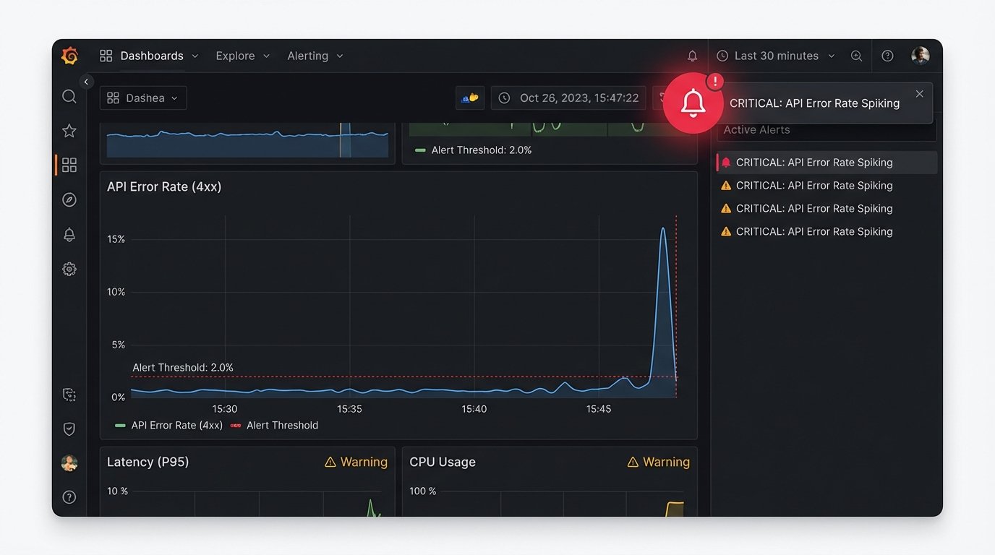Viewport: 995px width, 555px height.
Task: Collapse the sidebar with the chevron toggle
Action: (86, 82)
